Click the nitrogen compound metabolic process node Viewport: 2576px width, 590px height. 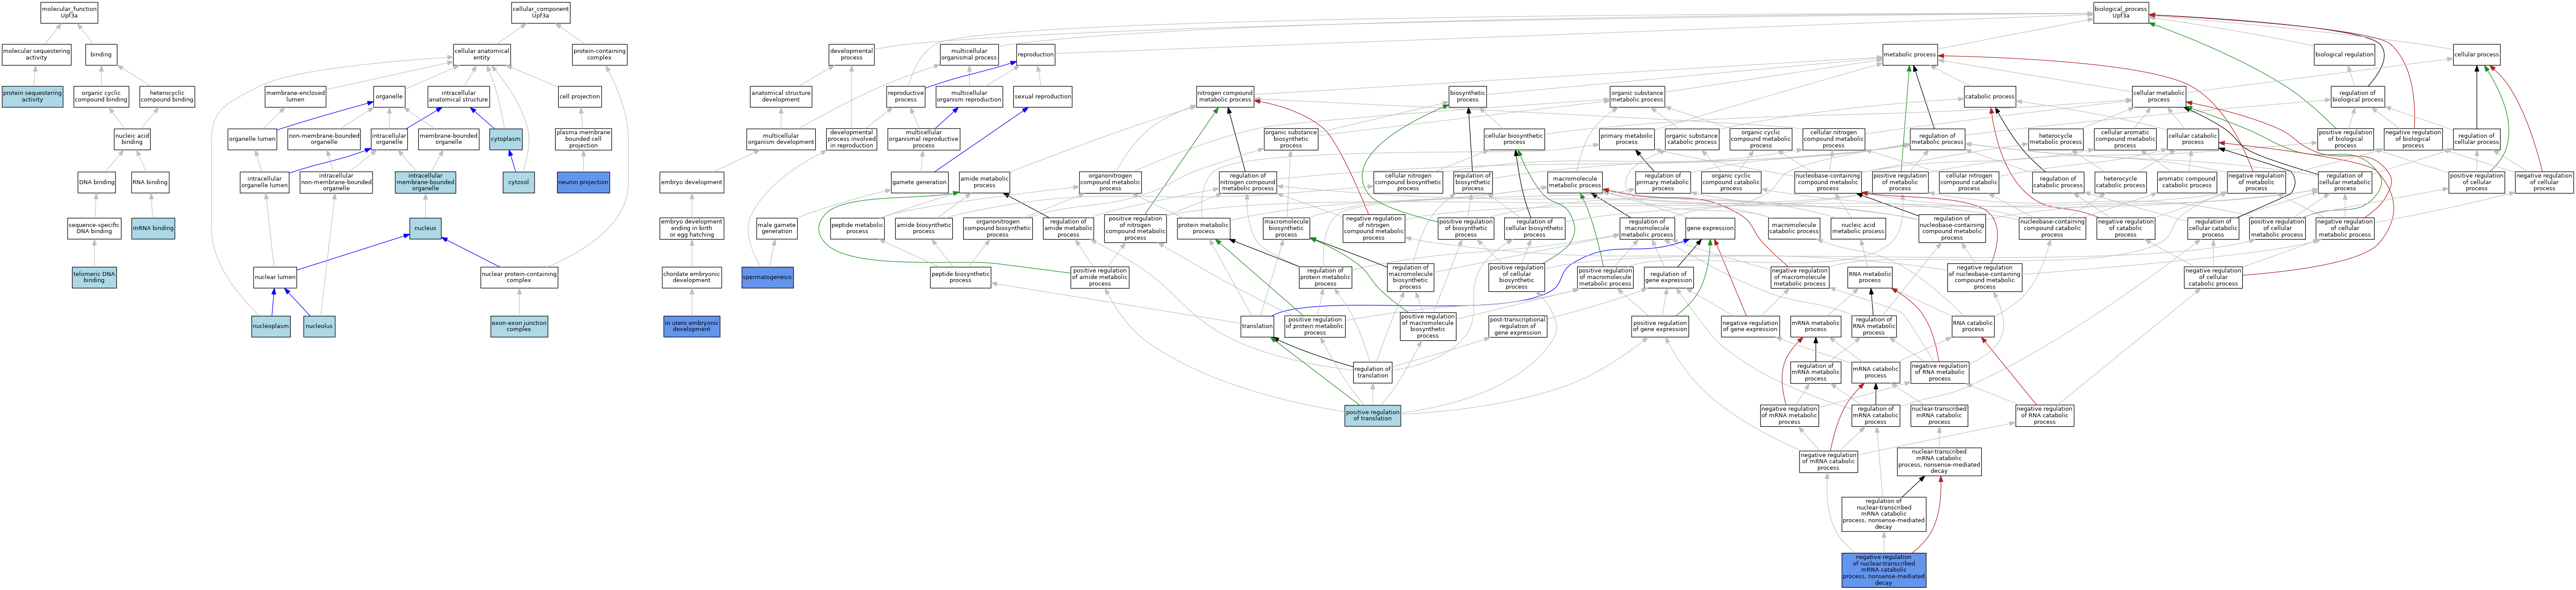click(x=1225, y=97)
